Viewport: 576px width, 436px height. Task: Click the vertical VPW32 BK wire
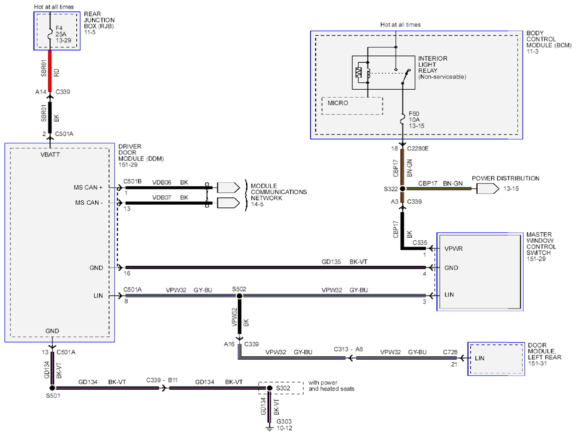tap(239, 317)
